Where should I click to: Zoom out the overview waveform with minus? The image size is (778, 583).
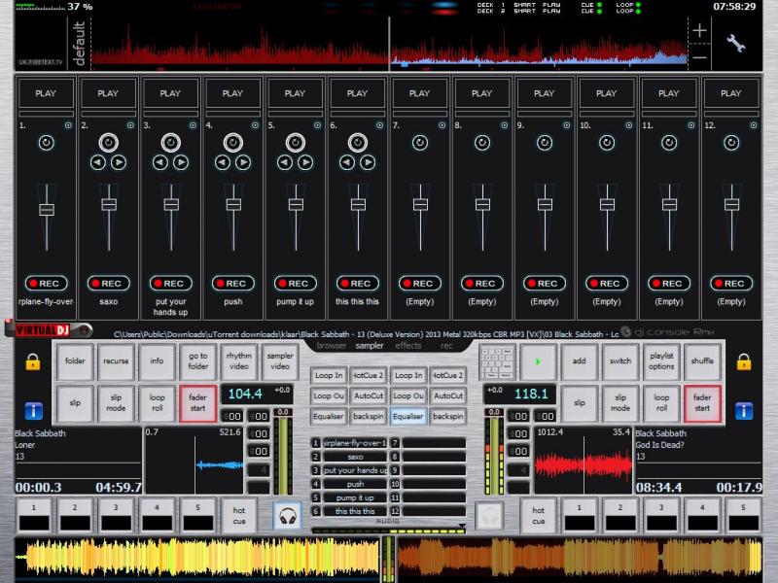699,57
